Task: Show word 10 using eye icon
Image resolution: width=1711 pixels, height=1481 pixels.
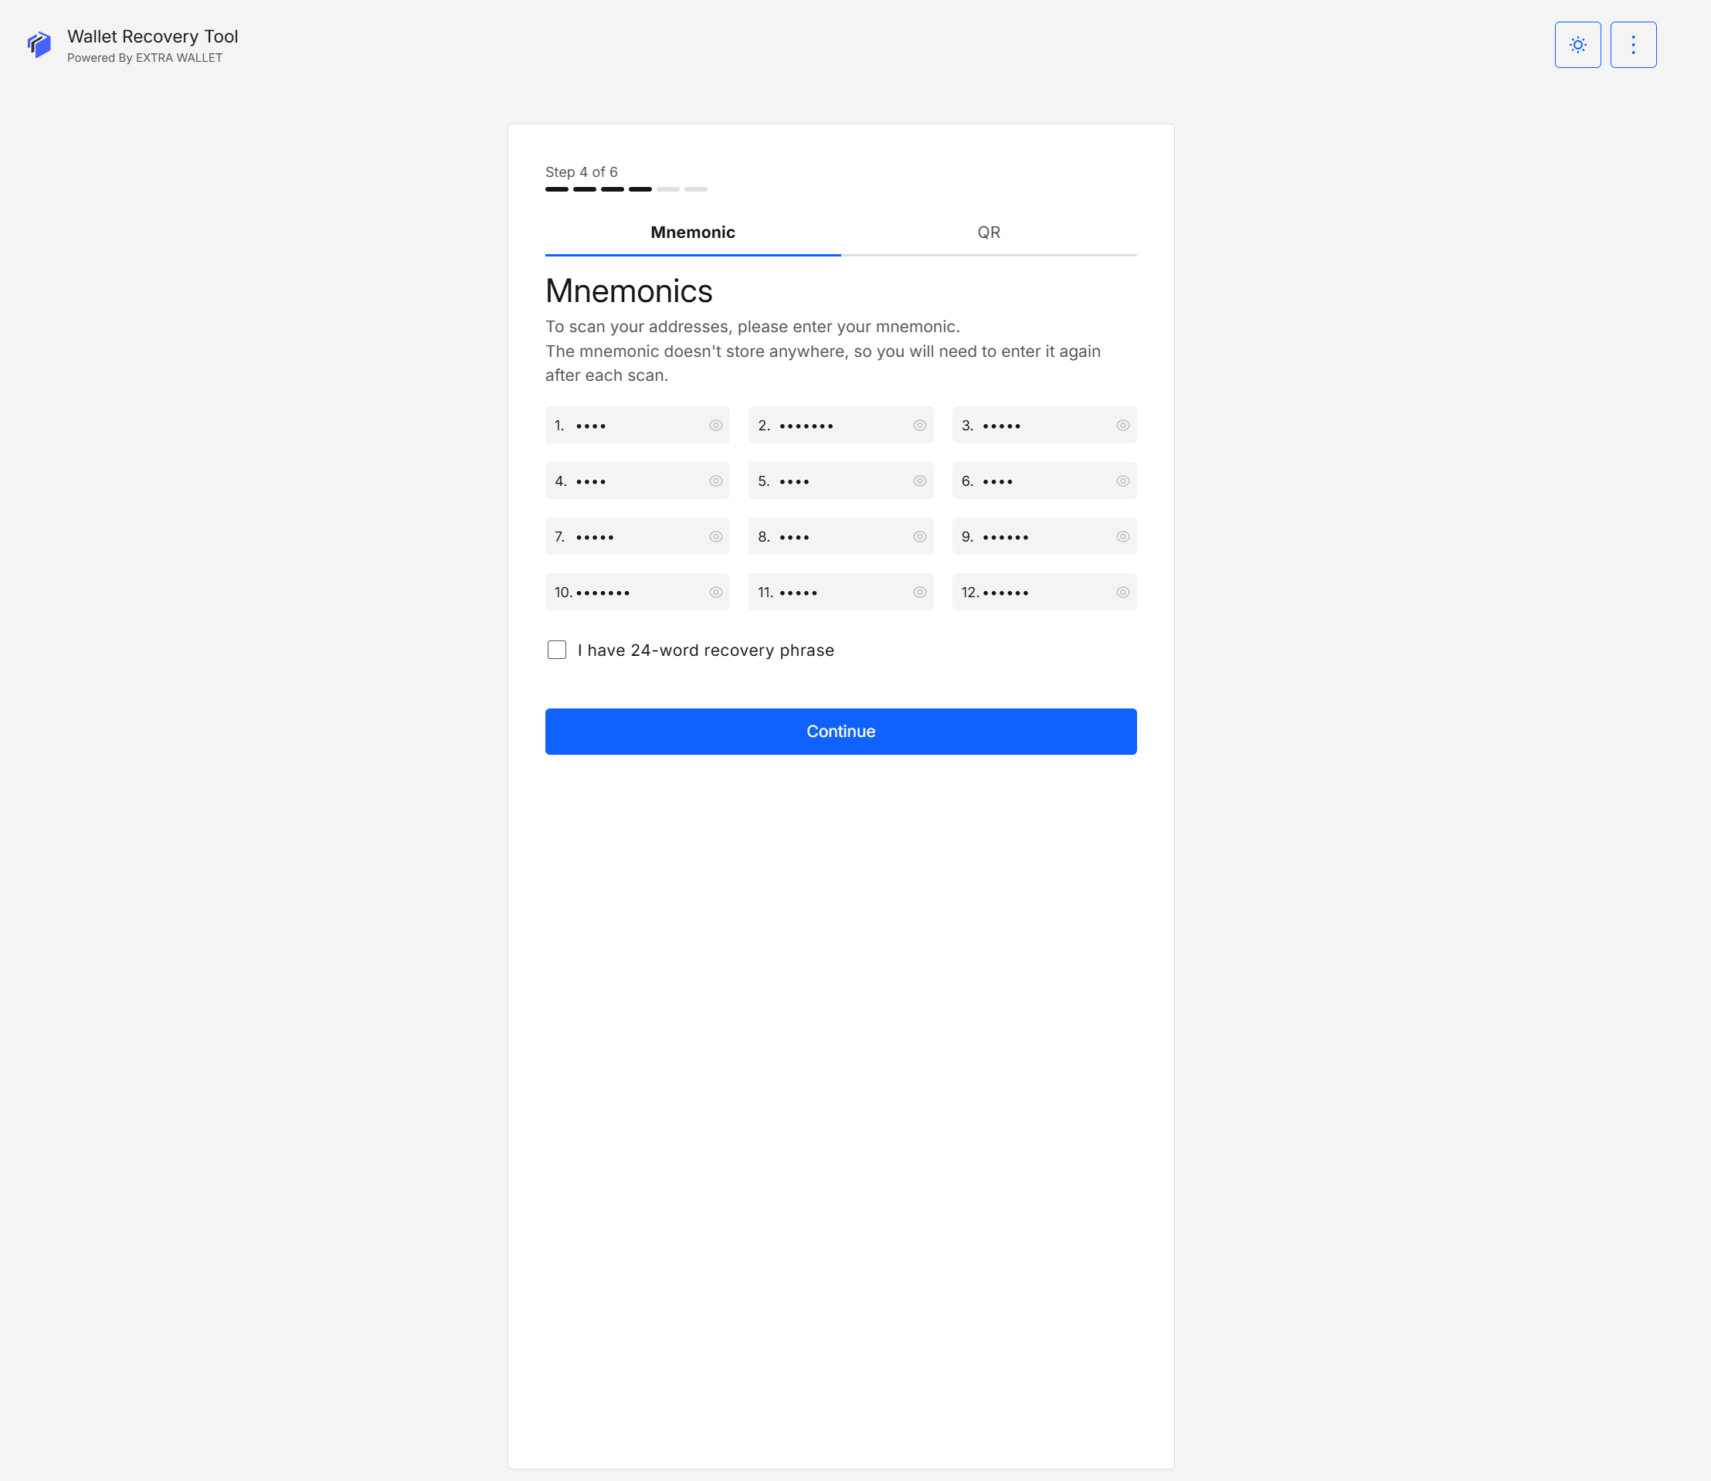Action: pyautogui.click(x=715, y=593)
